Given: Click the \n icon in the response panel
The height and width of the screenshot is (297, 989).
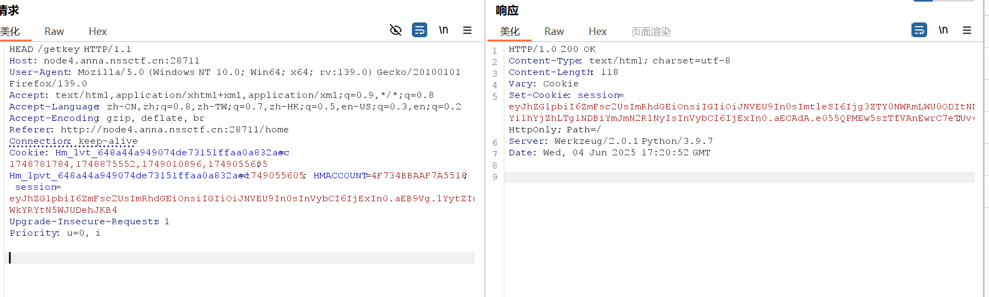Looking at the screenshot, I should 943,30.
